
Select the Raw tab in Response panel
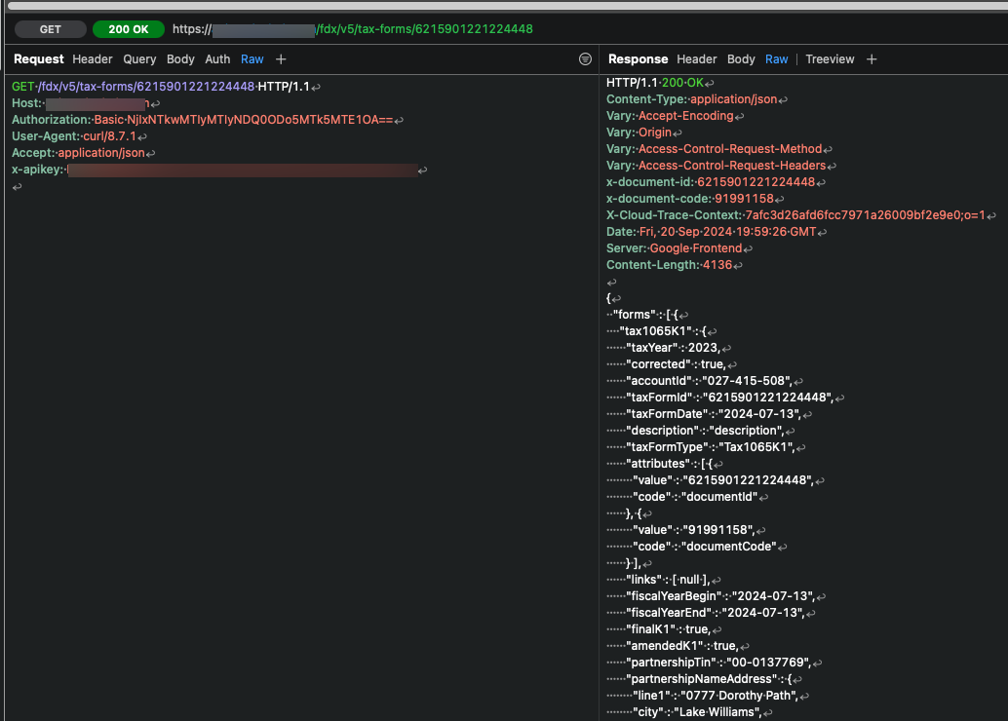(x=777, y=59)
